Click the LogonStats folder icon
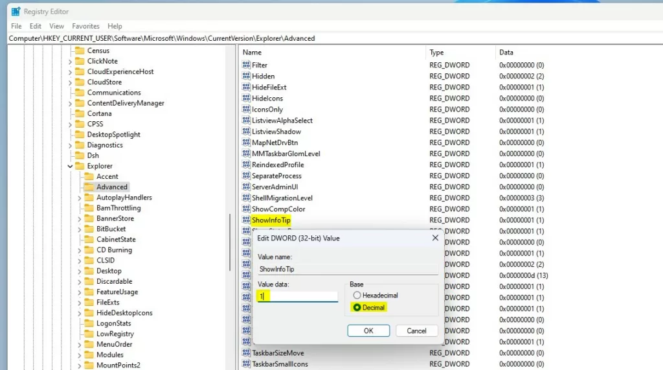The width and height of the screenshot is (663, 370). pos(89,323)
